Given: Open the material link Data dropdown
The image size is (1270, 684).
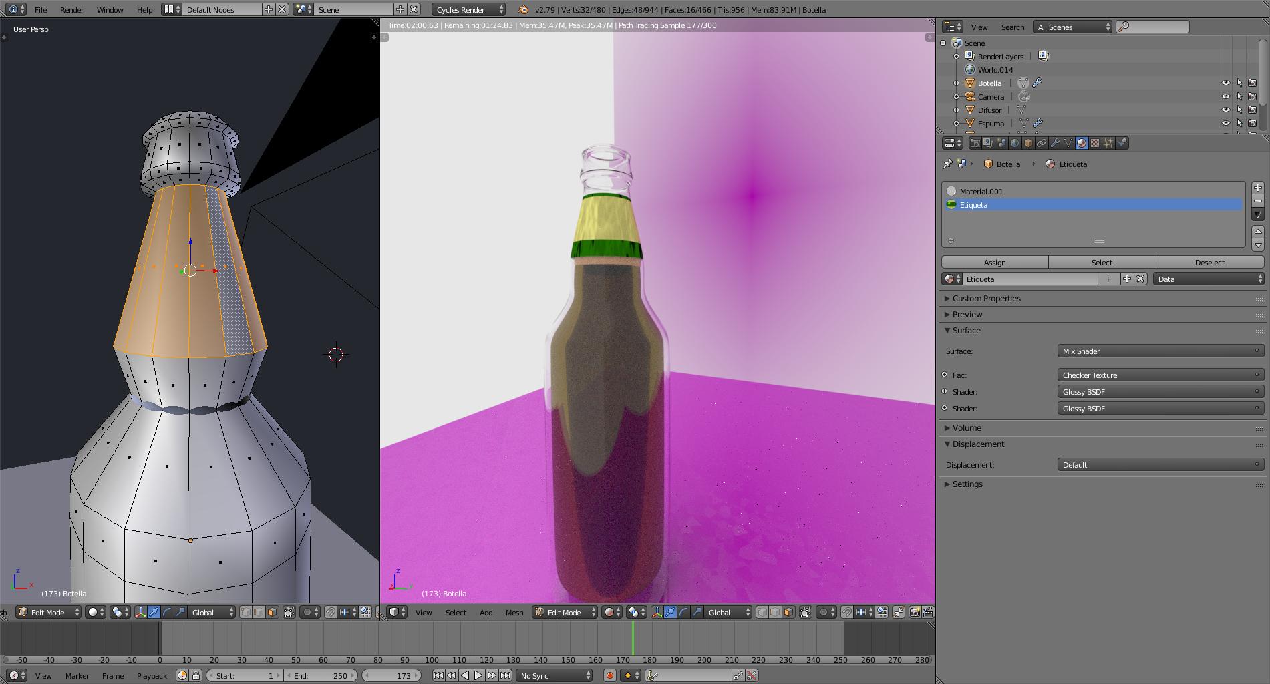Looking at the screenshot, I should pos(1209,279).
